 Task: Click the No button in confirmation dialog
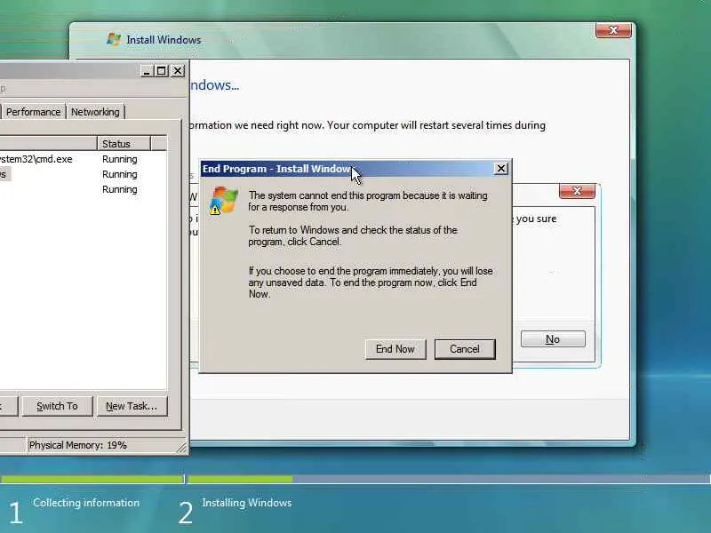coord(553,339)
